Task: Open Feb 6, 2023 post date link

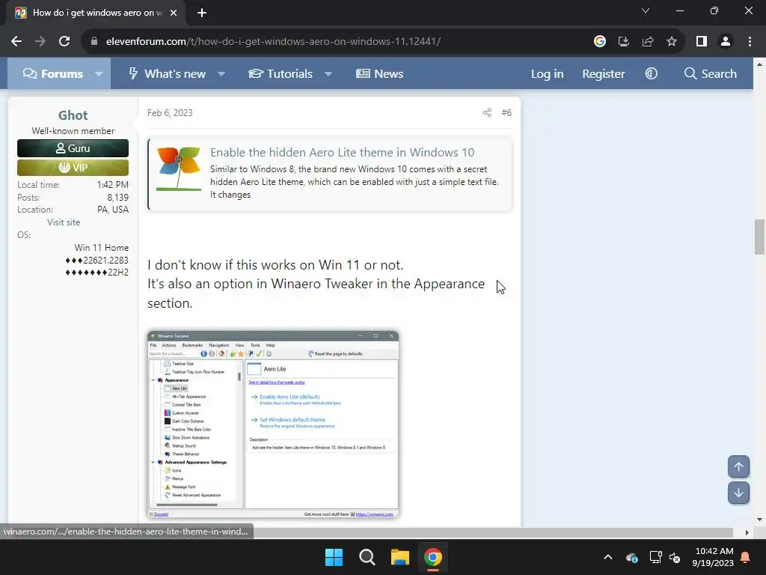Action: coord(170,113)
